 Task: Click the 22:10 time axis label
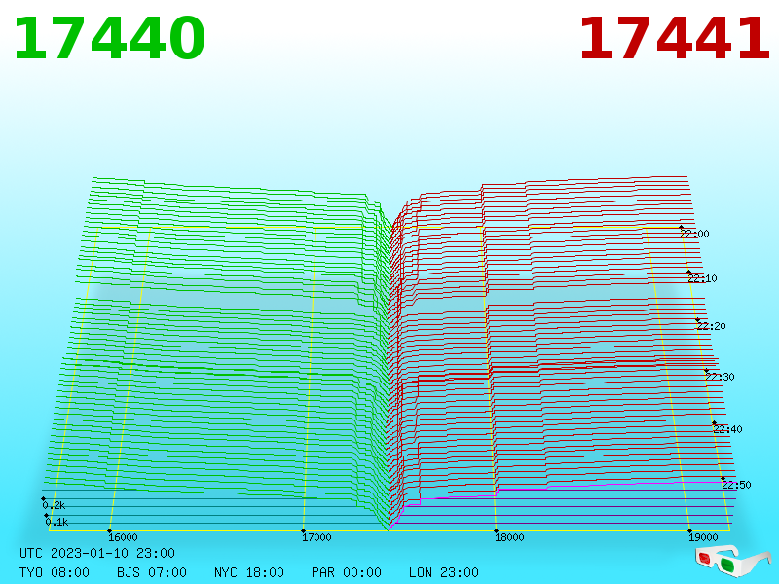click(702, 278)
